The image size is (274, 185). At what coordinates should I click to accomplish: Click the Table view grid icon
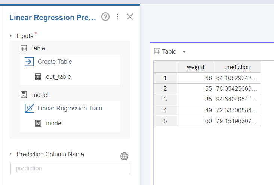[x=157, y=51]
